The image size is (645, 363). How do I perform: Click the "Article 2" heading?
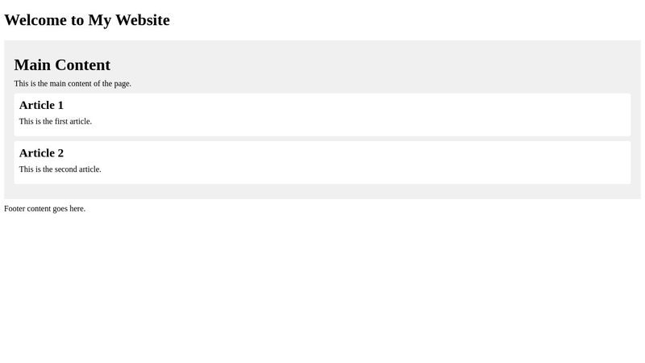[x=41, y=153]
